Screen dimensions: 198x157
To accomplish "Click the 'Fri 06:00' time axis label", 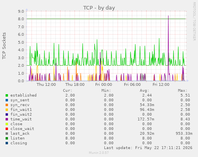I will 132,85.
